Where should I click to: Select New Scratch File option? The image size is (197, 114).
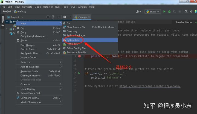coord(90,27)
